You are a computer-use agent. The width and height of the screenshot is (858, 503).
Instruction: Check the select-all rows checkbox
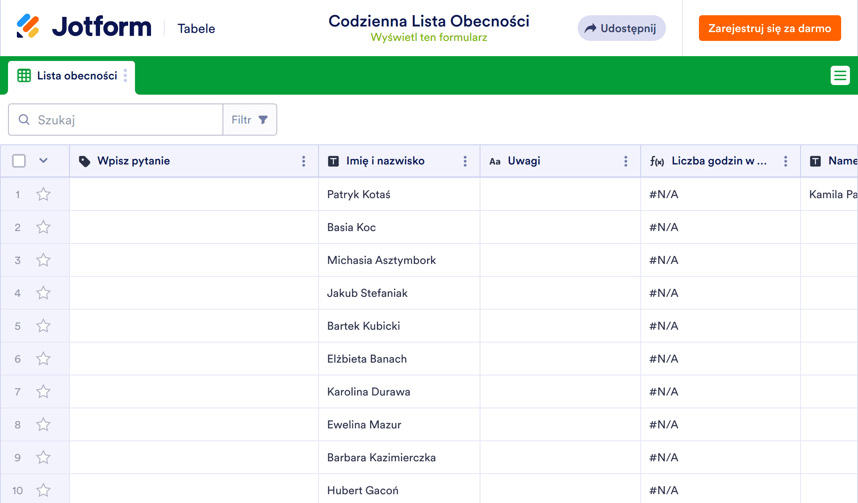(19, 161)
